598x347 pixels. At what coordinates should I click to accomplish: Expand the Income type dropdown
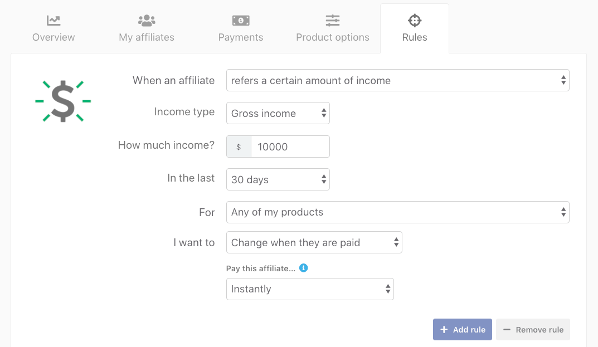point(278,113)
